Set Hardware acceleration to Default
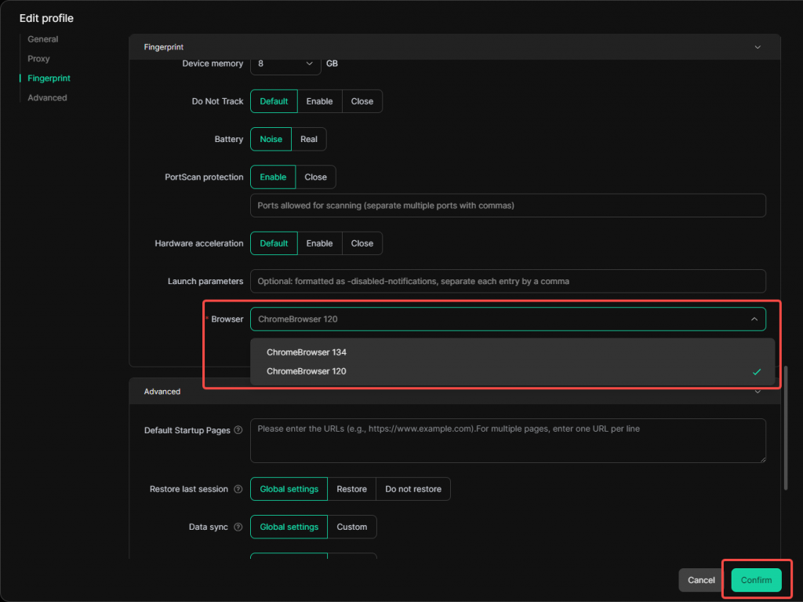The image size is (803, 602). pos(274,243)
